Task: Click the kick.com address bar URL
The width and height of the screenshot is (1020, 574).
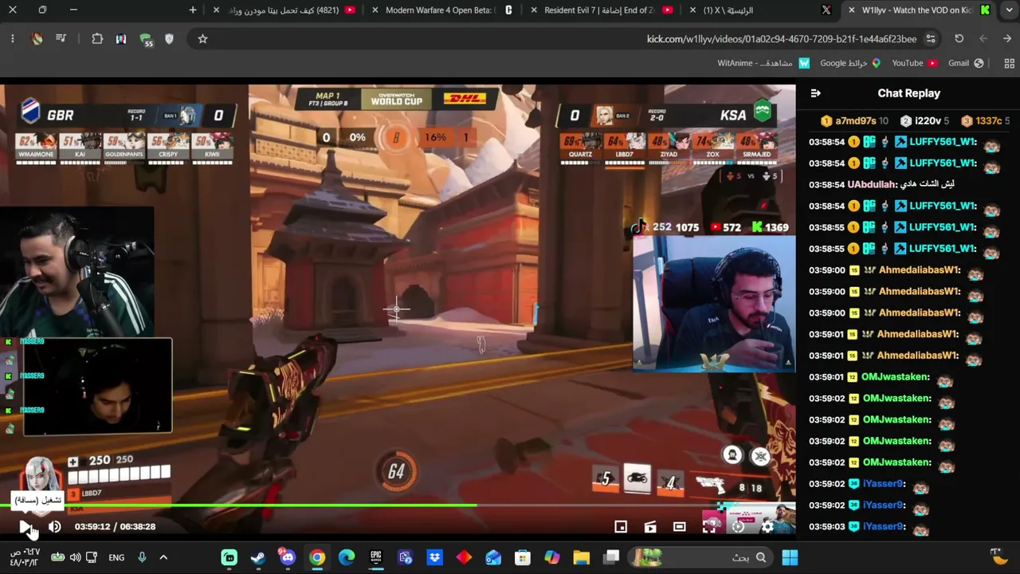Action: (782, 39)
